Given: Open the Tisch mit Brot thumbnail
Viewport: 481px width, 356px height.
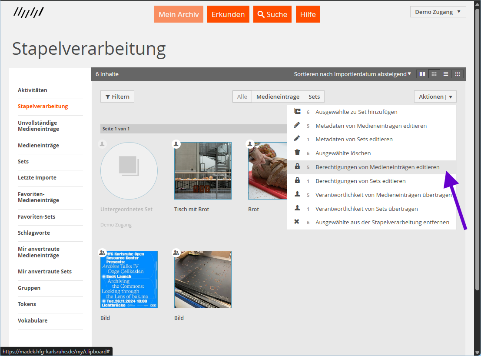Looking at the screenshot, I should [202, 170].
